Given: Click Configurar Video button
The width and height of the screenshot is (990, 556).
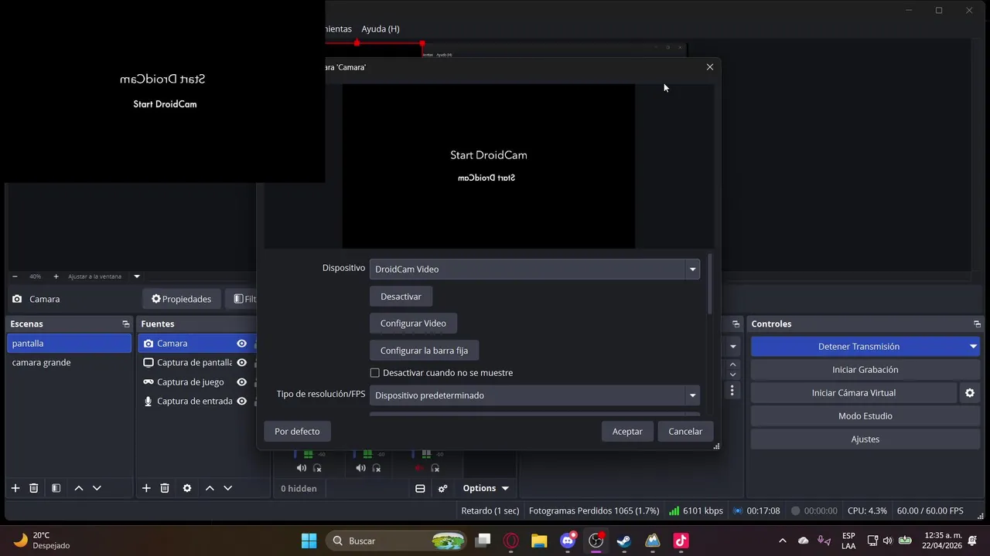Looking at the screenshot, I should tap(413, 324).
